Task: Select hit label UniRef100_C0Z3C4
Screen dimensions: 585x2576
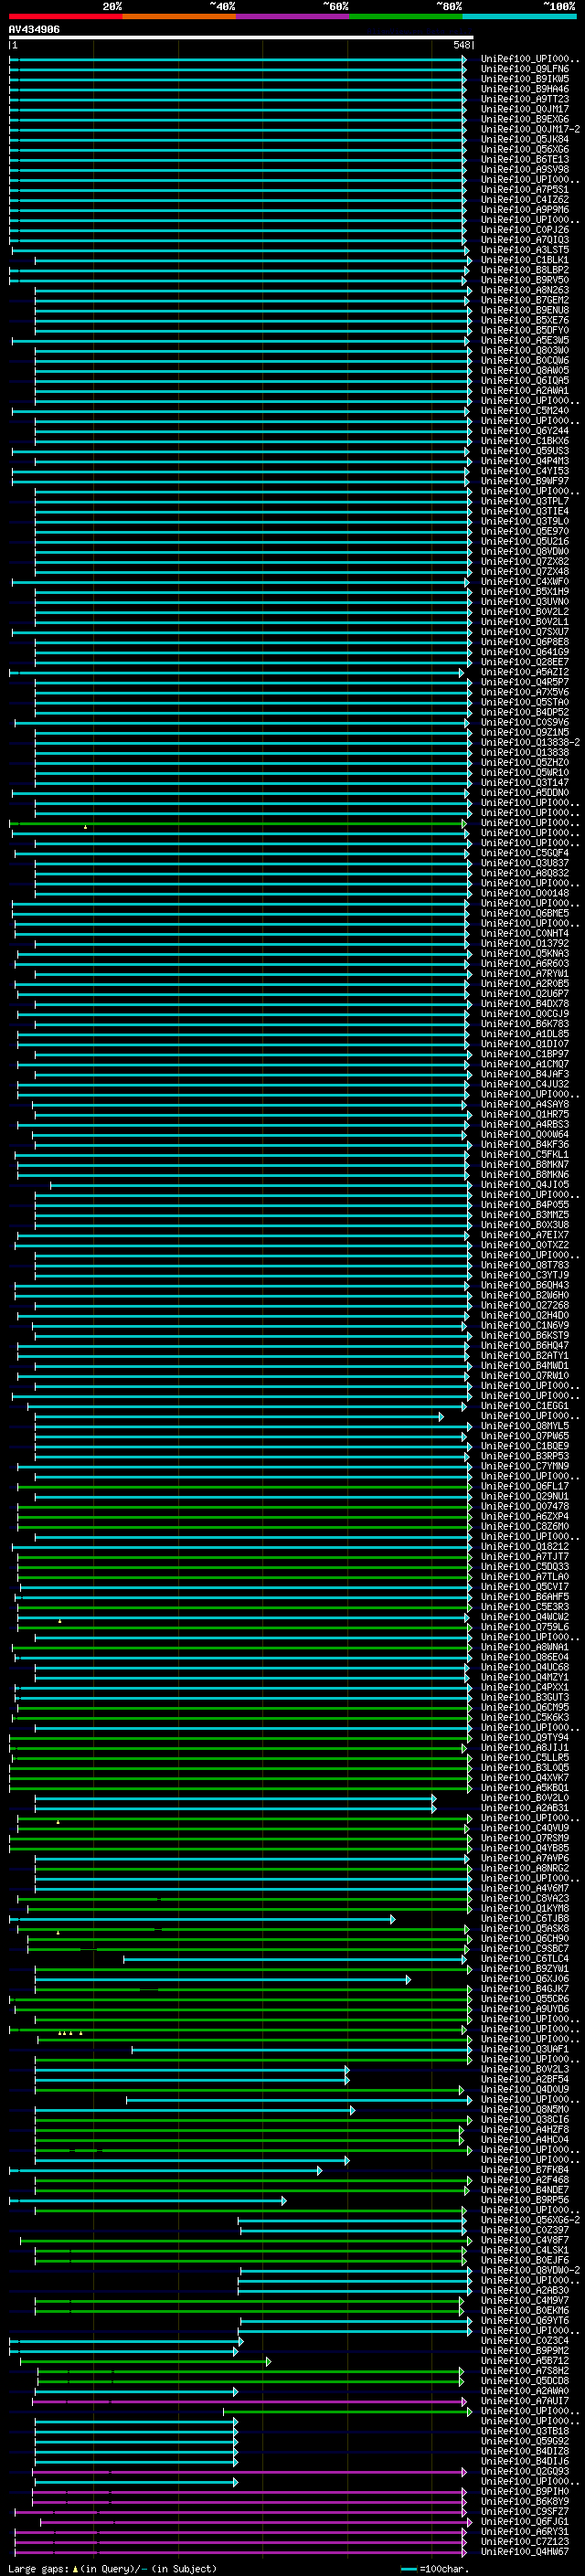Action: click(x=525, y=2341)
